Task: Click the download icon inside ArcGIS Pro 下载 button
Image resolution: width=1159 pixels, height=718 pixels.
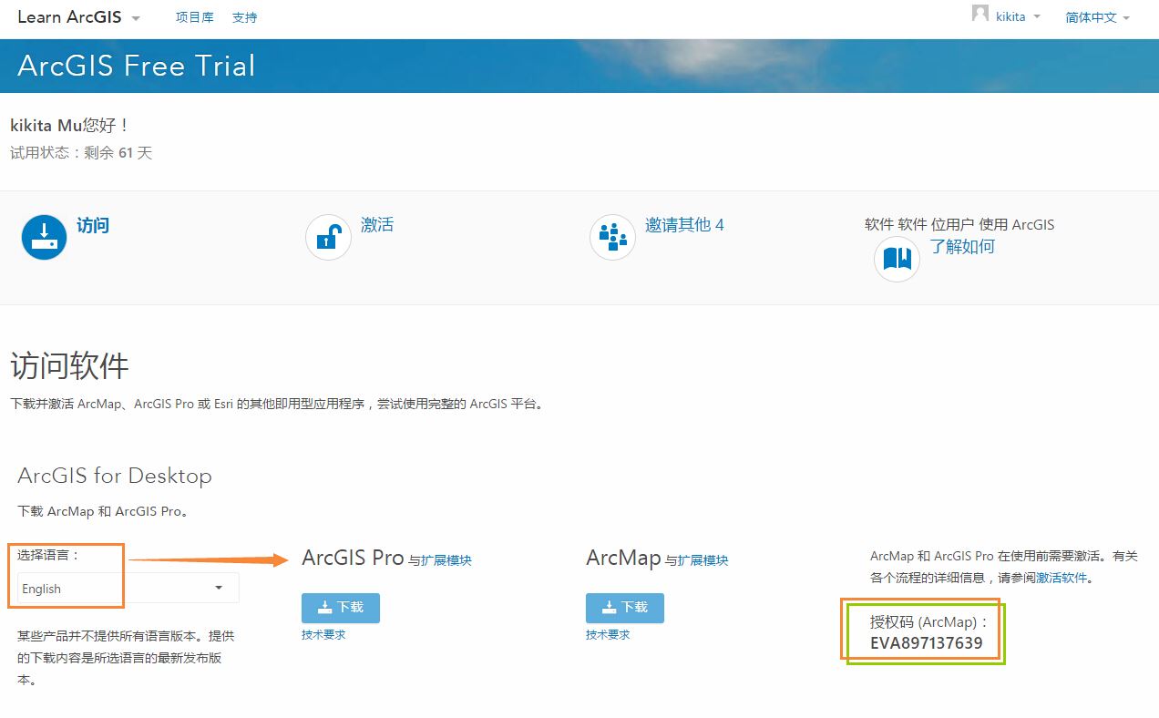Action: [x=325, y=608]
